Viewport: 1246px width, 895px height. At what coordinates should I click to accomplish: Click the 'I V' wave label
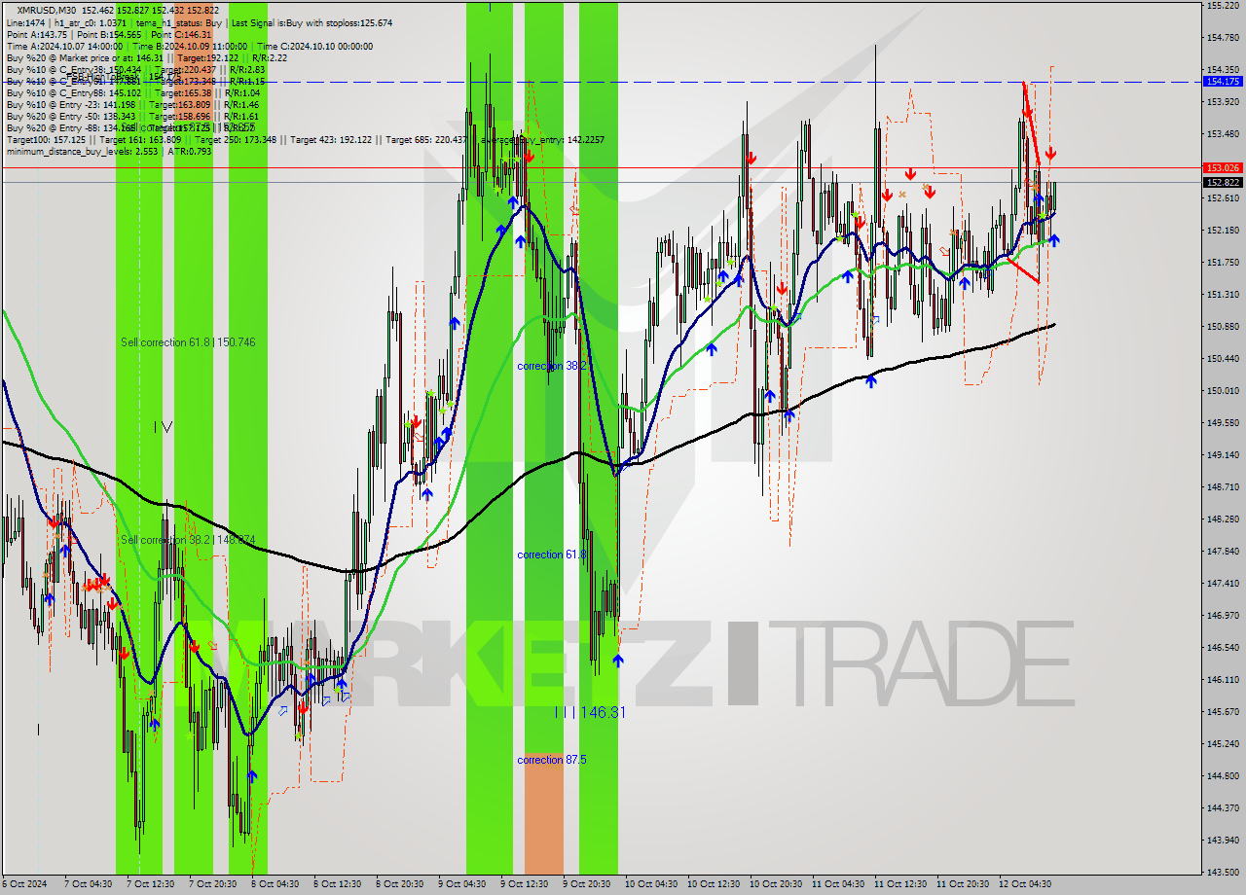(x=164, y=427)
